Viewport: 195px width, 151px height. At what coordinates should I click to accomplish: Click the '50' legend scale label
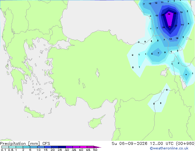[x=95, y=150]
